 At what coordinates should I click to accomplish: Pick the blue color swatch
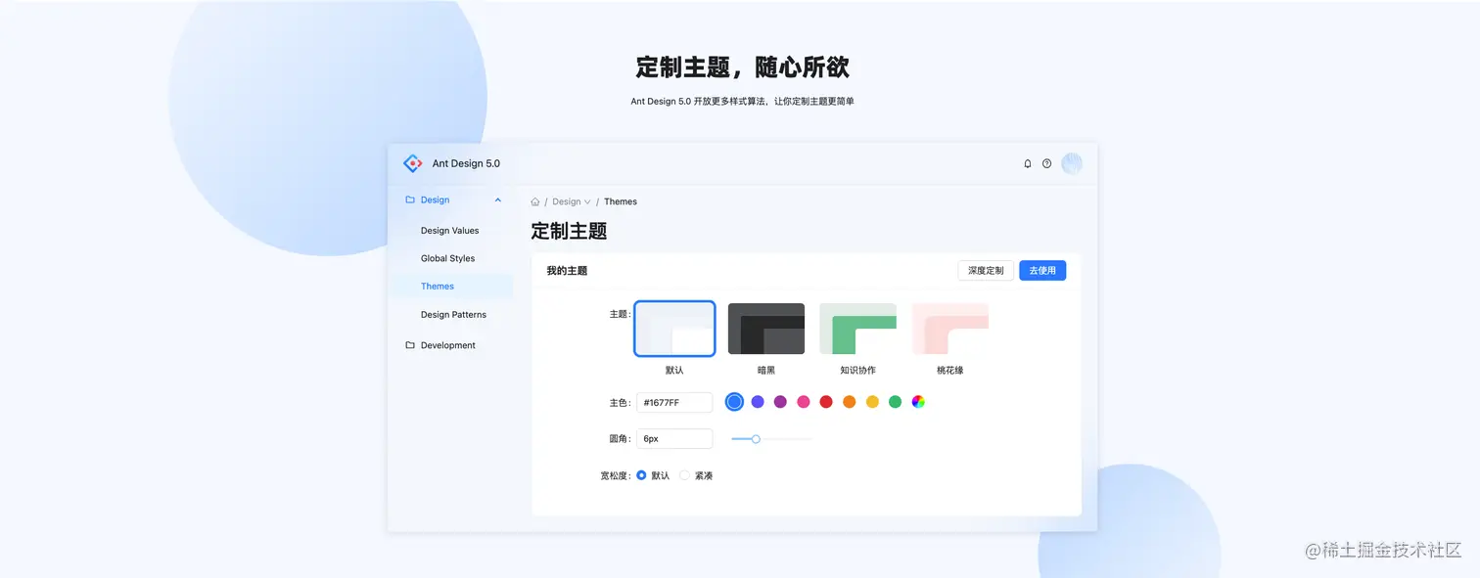click(734, 402)
